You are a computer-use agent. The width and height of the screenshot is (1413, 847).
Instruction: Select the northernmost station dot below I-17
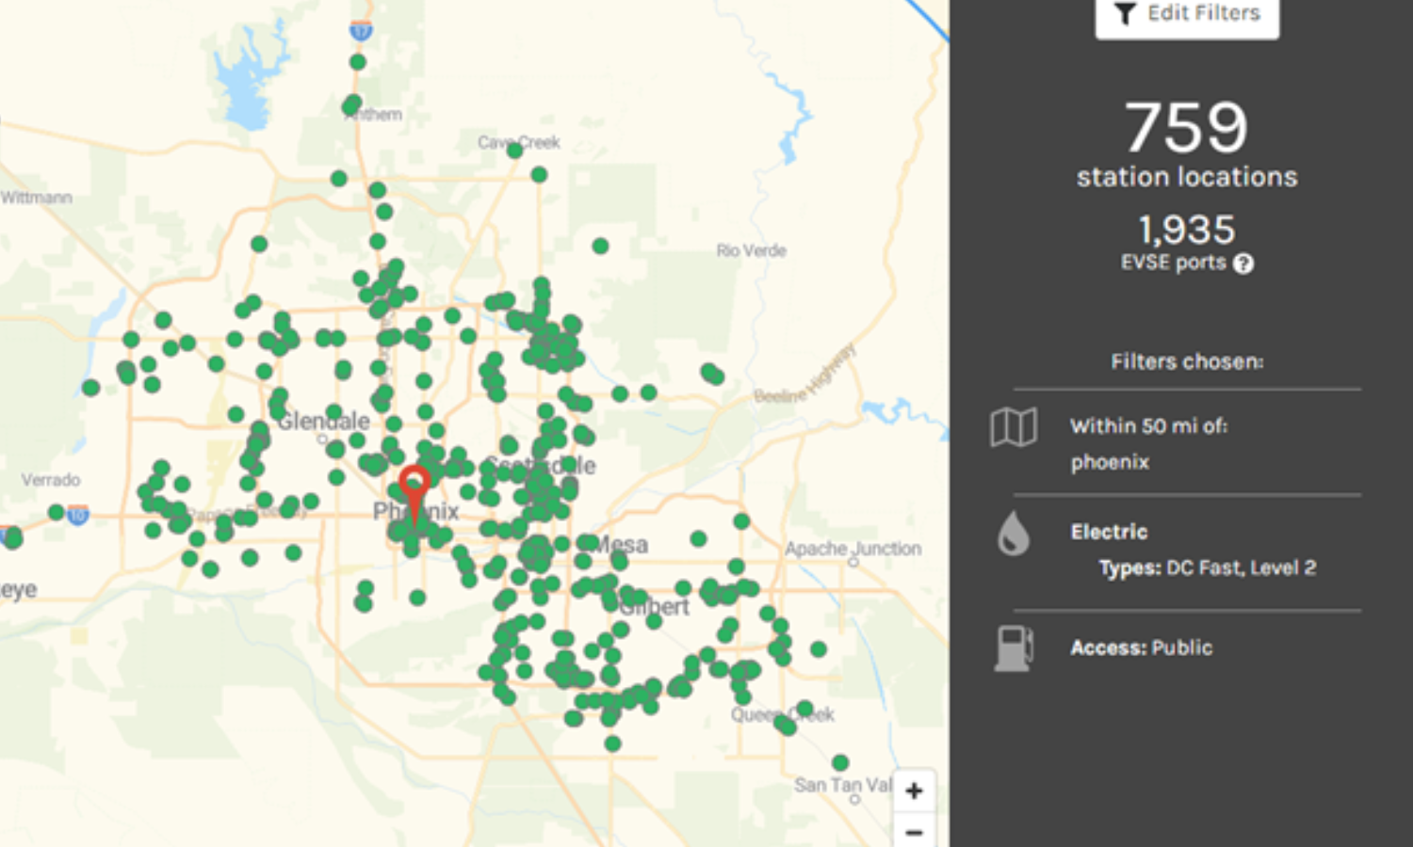pyautogui.click(x=358, y=62)
